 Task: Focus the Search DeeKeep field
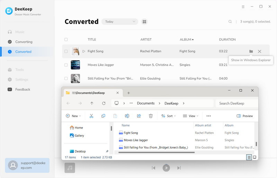click(x=237, y=104)
